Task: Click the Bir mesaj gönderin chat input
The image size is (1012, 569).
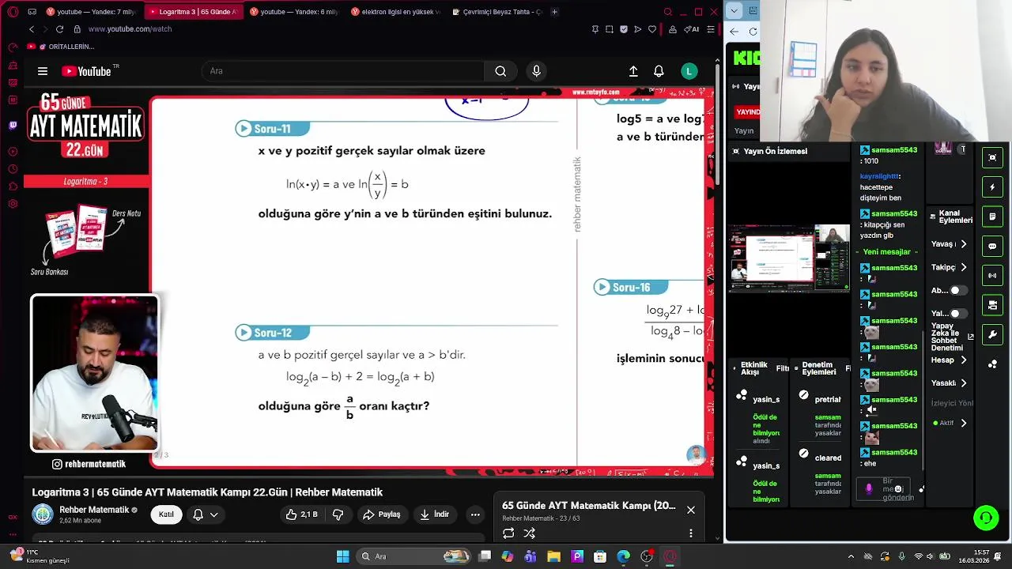Action: coord(884,489)
